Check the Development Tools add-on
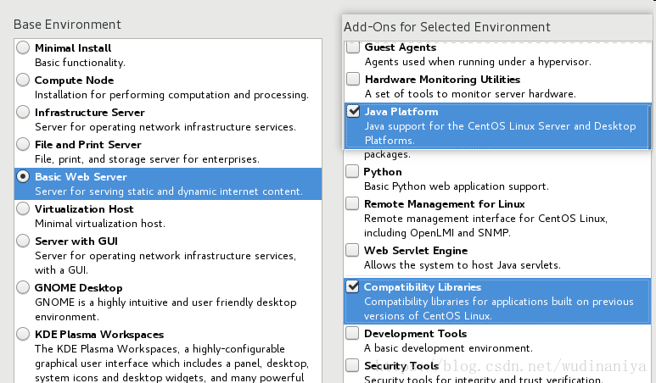 point(352,333)
